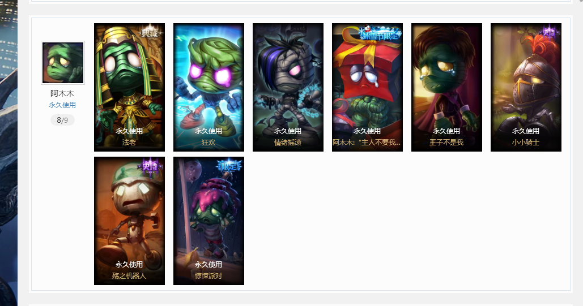Viewport: 583px width, 306px height.
Task: Select the 殇之机器人 robot skin
Action: [129, 221]
